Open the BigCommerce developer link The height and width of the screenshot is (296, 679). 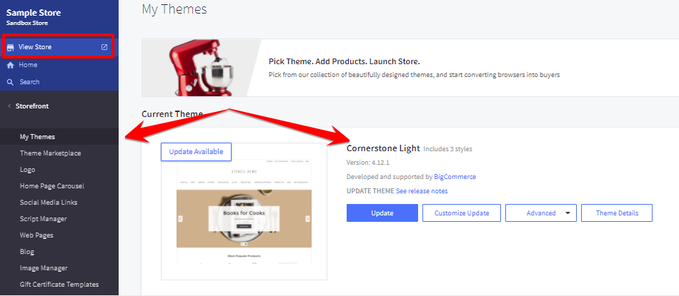point(455,177)
